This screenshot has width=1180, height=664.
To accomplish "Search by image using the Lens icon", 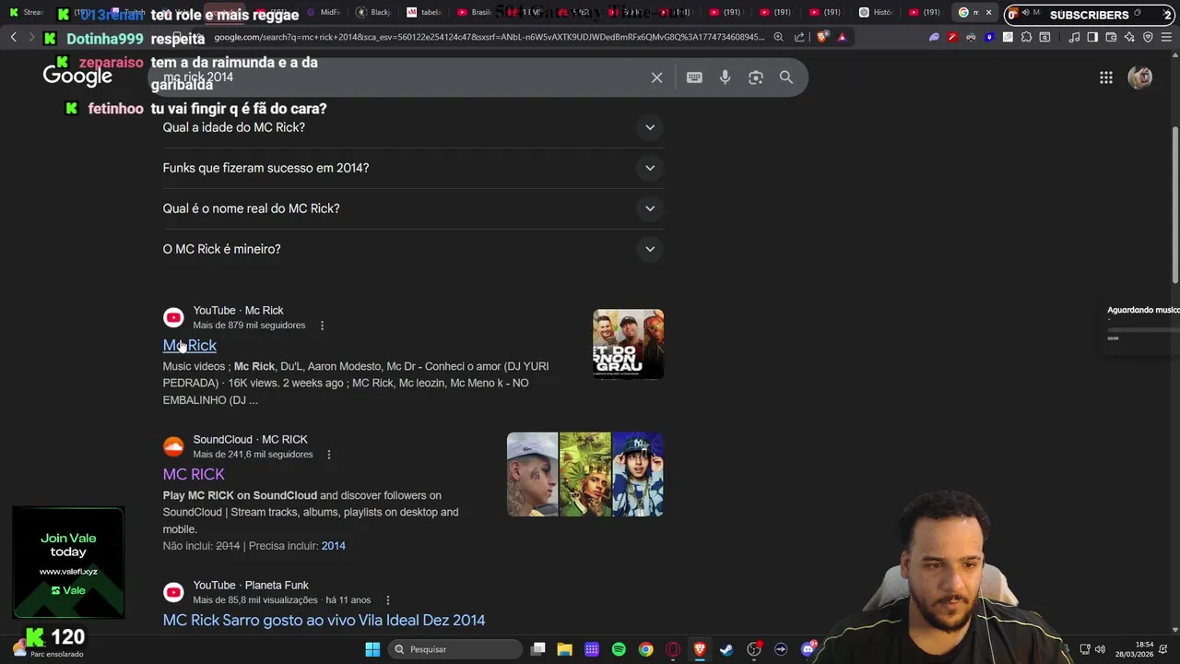I will (x=756, y=77).
